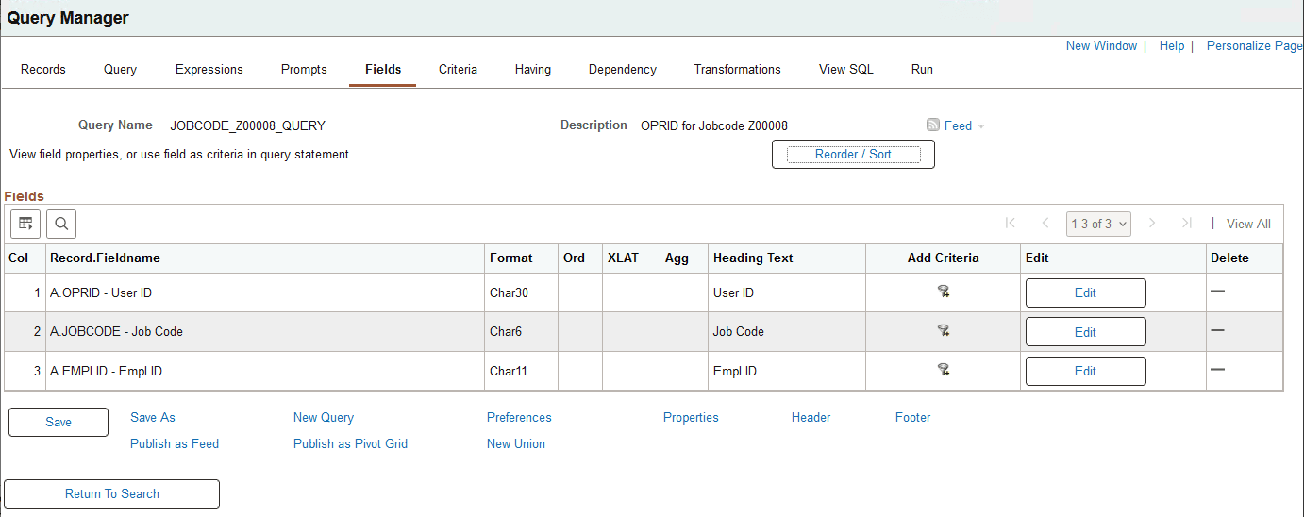Click Edit for the Empl ID row
The width and height of the screenshot is (1304, 517).
(x=1086, y=371)
